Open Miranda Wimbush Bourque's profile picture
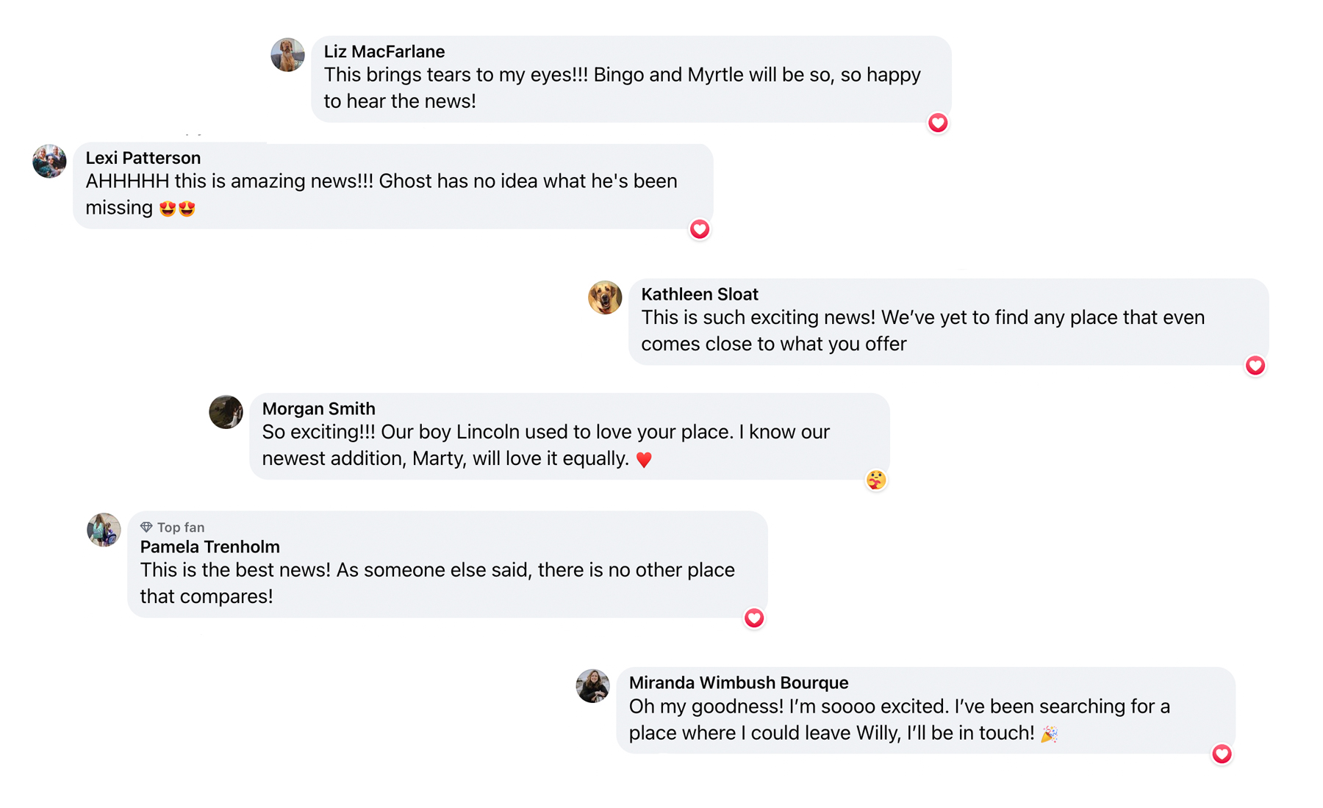 (x=592, y=686)
